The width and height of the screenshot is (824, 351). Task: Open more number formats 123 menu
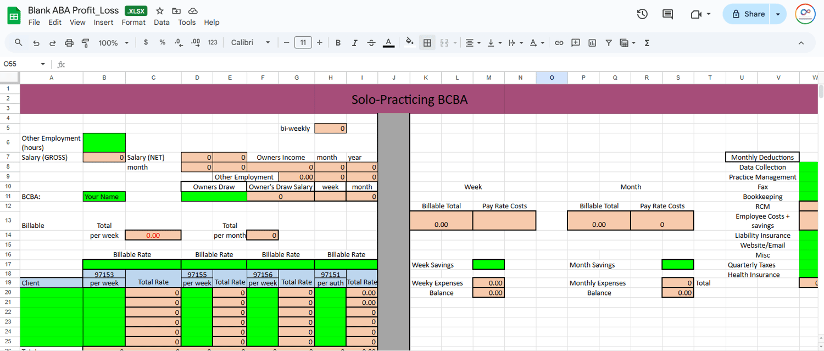pos(213,42)
